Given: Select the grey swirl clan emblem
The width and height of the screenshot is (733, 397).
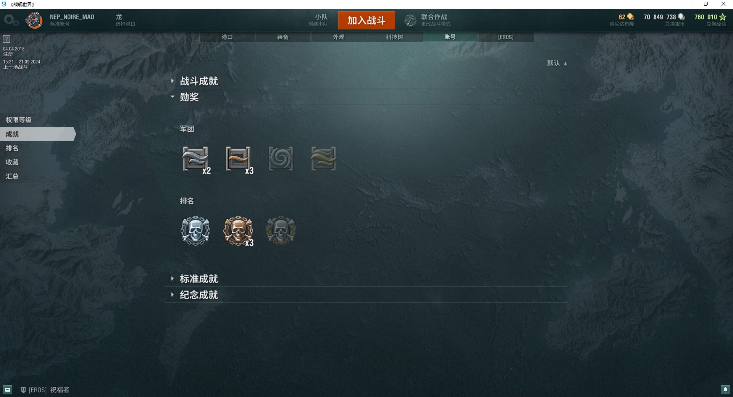Looking at the screenshot, I should (x=281, y=158).
